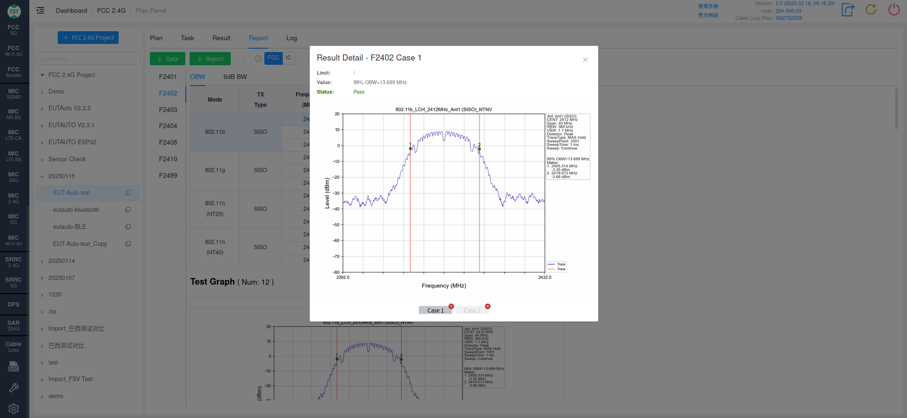Expand the Demo tree node
Viewport: 907px width, 418px height.
point(42,92)
